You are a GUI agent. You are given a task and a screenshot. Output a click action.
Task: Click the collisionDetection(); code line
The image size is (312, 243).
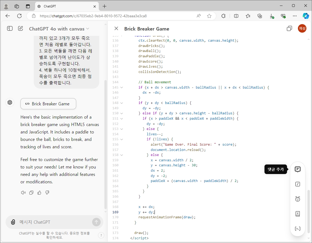click(x=160, y=72)
